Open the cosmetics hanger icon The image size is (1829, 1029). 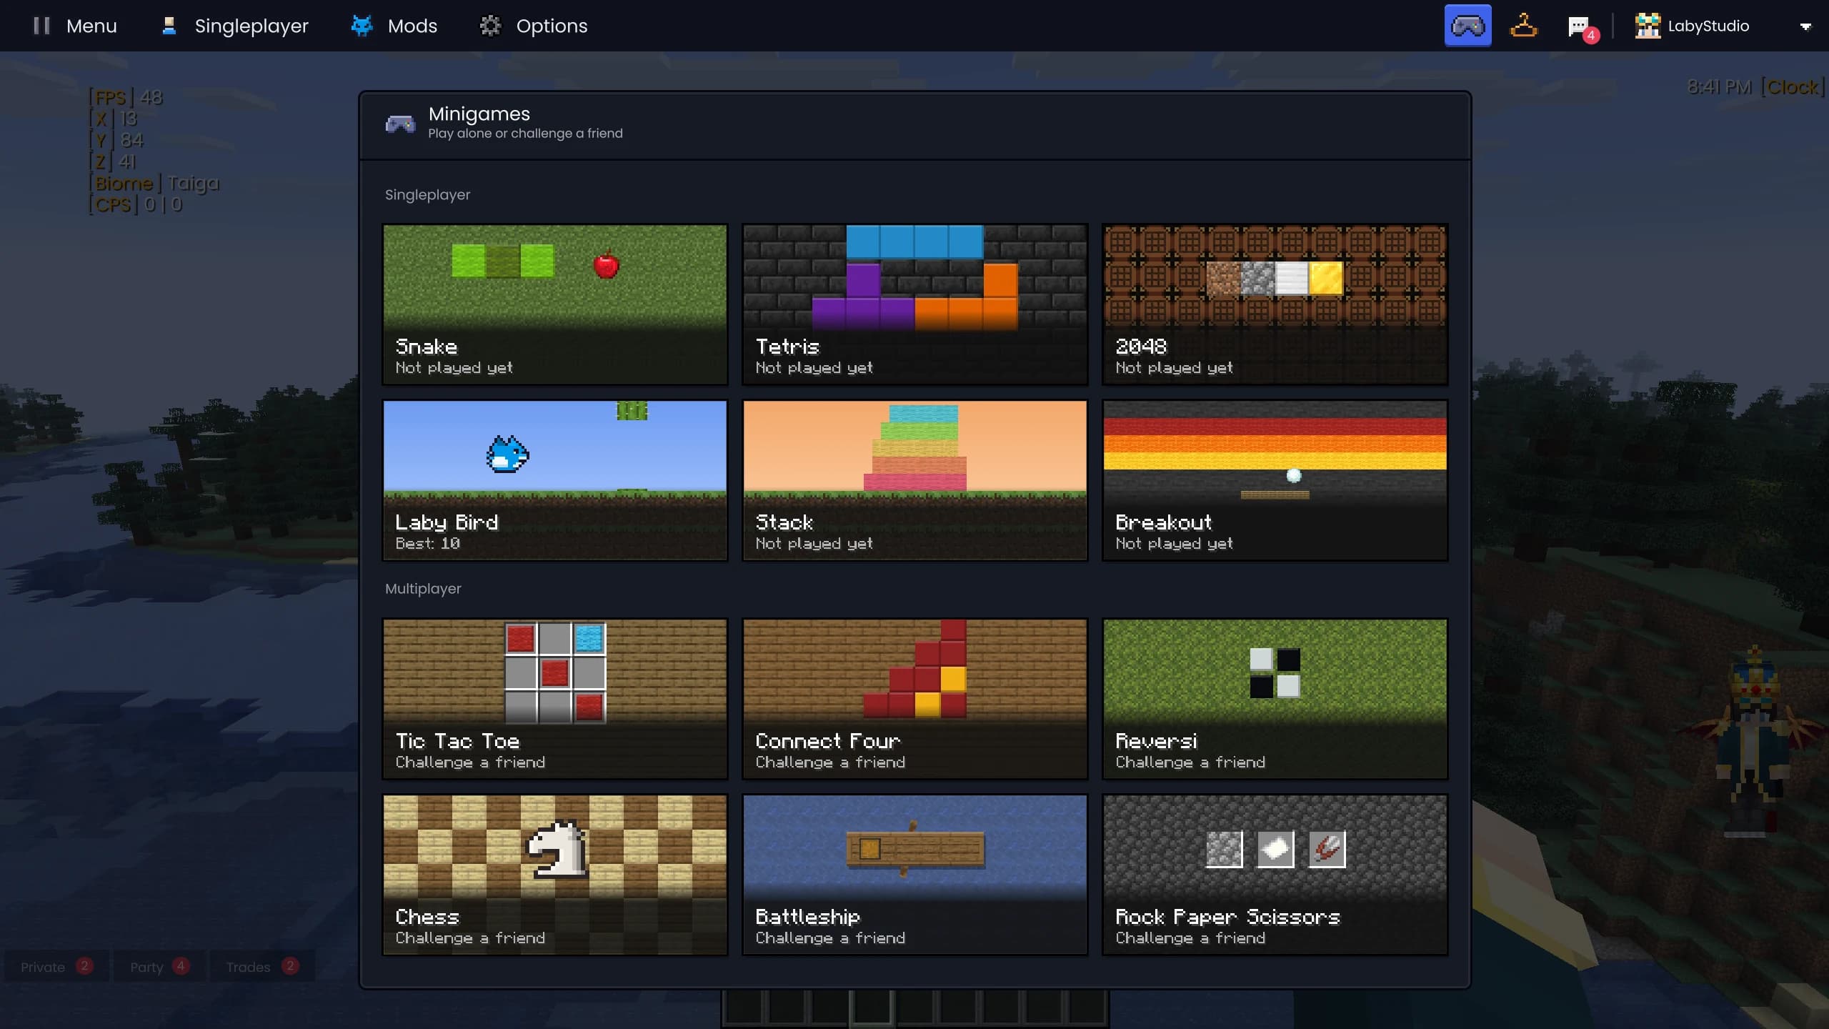tap(1523, 26)
